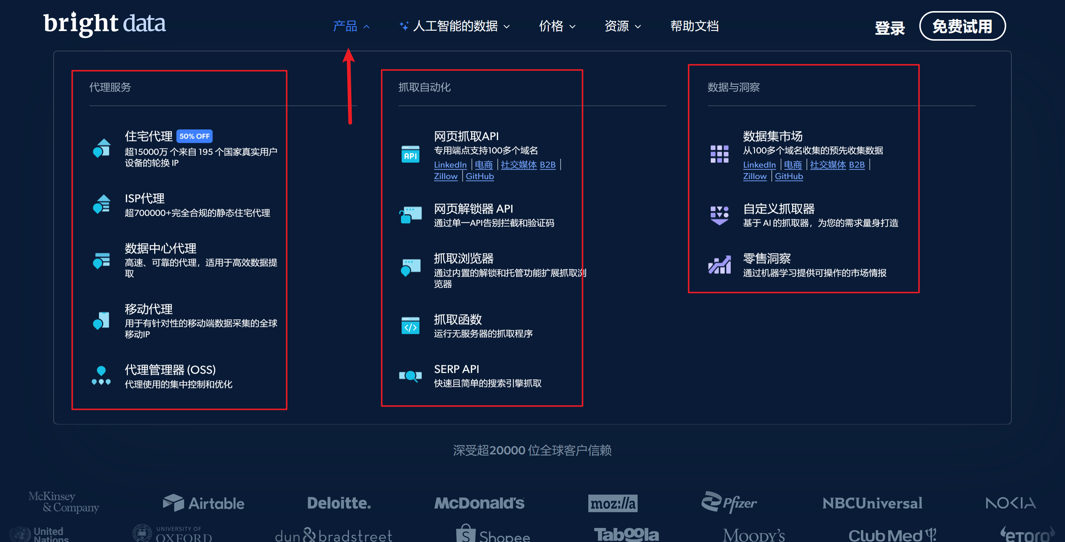The height and width of the screenshot is (542, 1065).
Task: Open 帮助文档 in navigation bar
Action: point(694,27)
